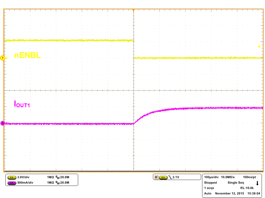
Task: Toggle the Auto trigger mode label
Action: pos(207,193)
